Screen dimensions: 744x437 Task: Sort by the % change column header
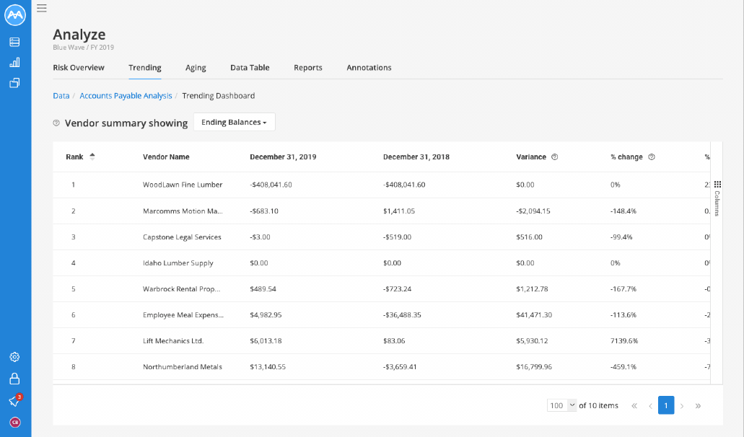click(x=626, y=157)
